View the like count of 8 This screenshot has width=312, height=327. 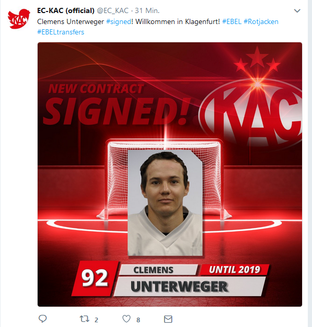point(138,320)
